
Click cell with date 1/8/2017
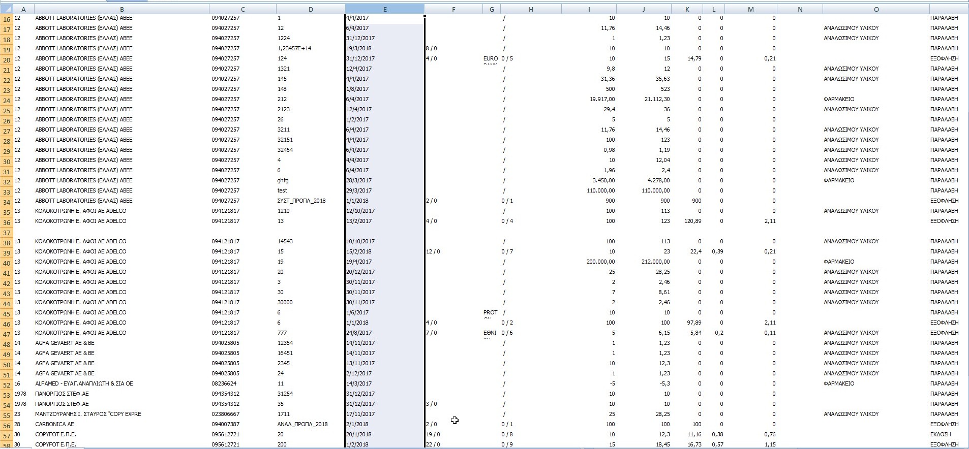pyautogui.click(x=384, y=89)
